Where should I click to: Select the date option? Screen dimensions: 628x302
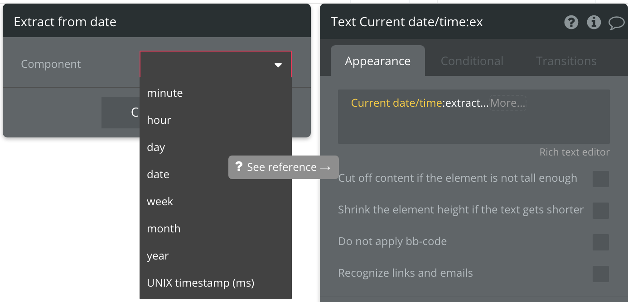pos(158,175)
